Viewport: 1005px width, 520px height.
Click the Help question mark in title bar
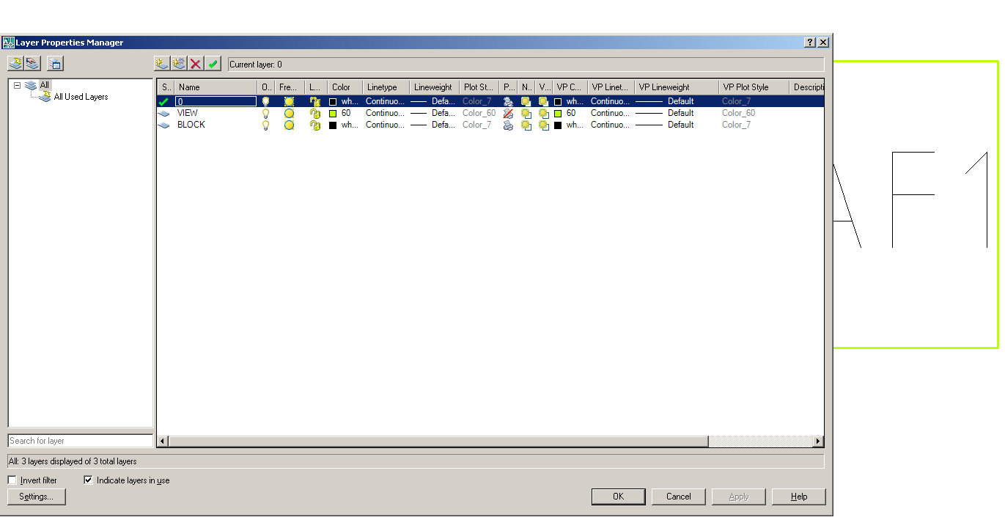810,43
